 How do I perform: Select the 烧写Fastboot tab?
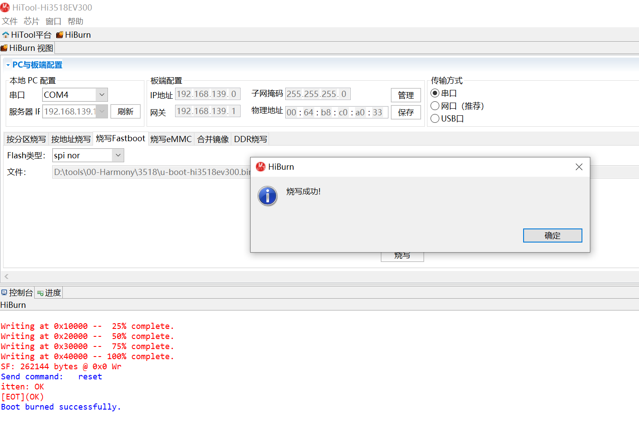tap(121, 139)
